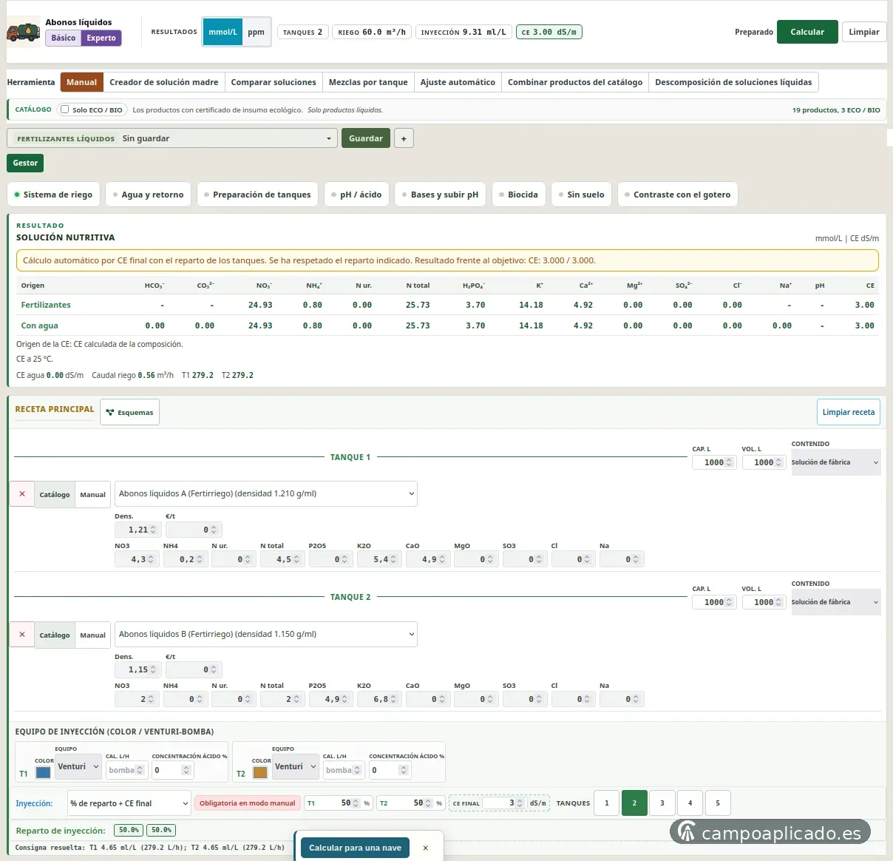Select the Agua y retorno section
This screenshot has height=861, width=893.
click(148, 195)
